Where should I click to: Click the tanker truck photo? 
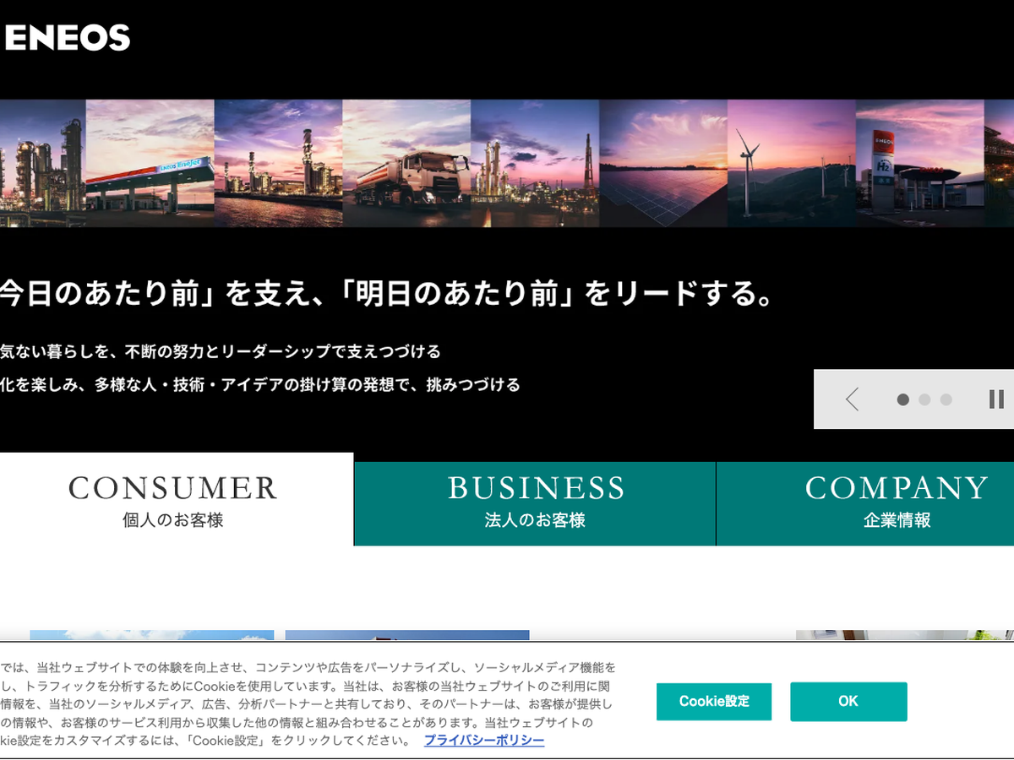[x=406, y=164]
